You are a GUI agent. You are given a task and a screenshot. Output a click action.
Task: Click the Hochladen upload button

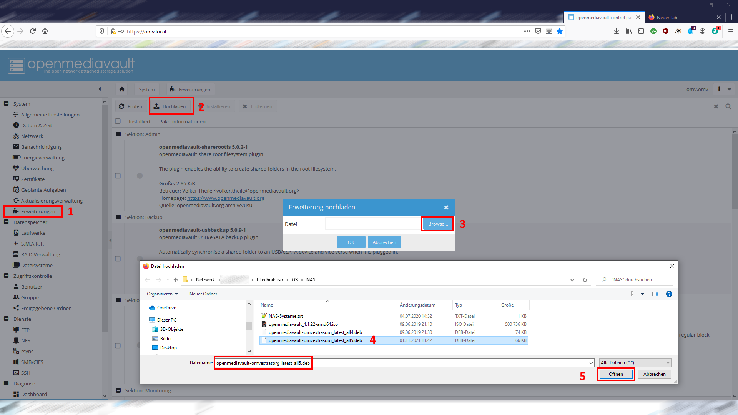[171, 106]
